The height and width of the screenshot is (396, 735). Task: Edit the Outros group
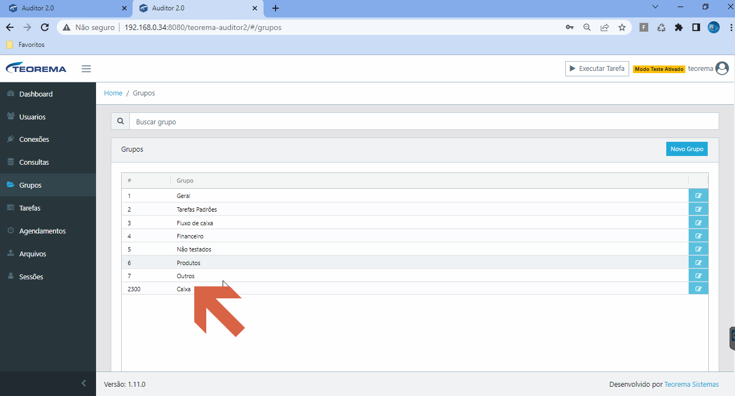pos(698,275)
